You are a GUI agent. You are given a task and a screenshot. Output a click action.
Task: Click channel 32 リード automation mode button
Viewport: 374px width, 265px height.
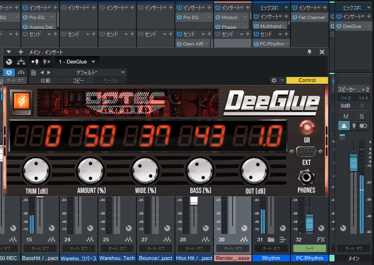point(310,248)
